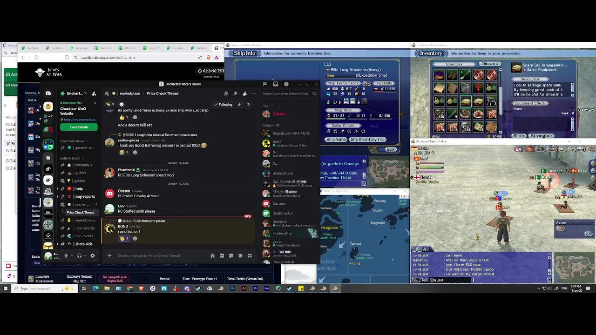Click Strongbox button in Inventory
596x335 pixels.
point(542,136)
